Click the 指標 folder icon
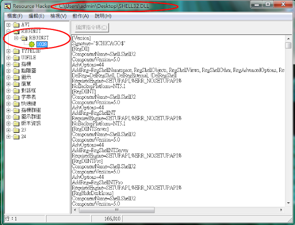Viewport: 295px width, 225px height. 17,65
